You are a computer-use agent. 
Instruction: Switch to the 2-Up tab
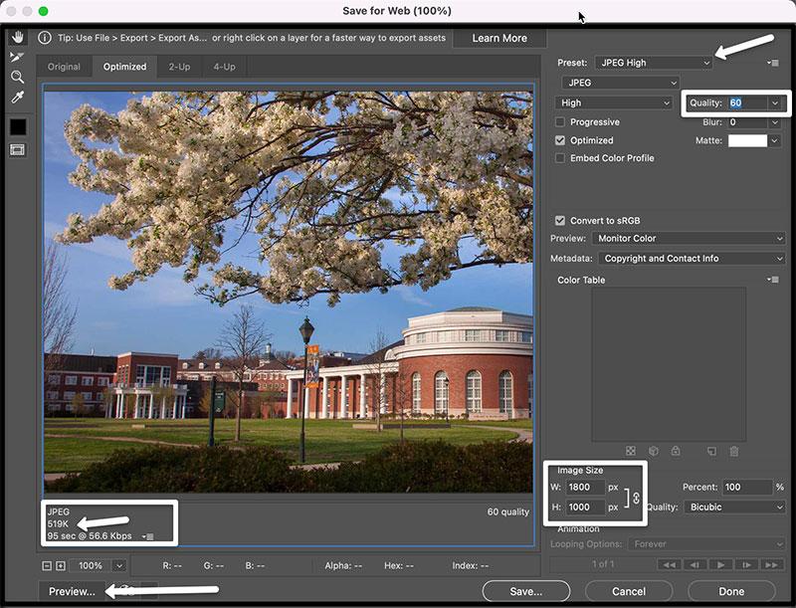point(179,67)
